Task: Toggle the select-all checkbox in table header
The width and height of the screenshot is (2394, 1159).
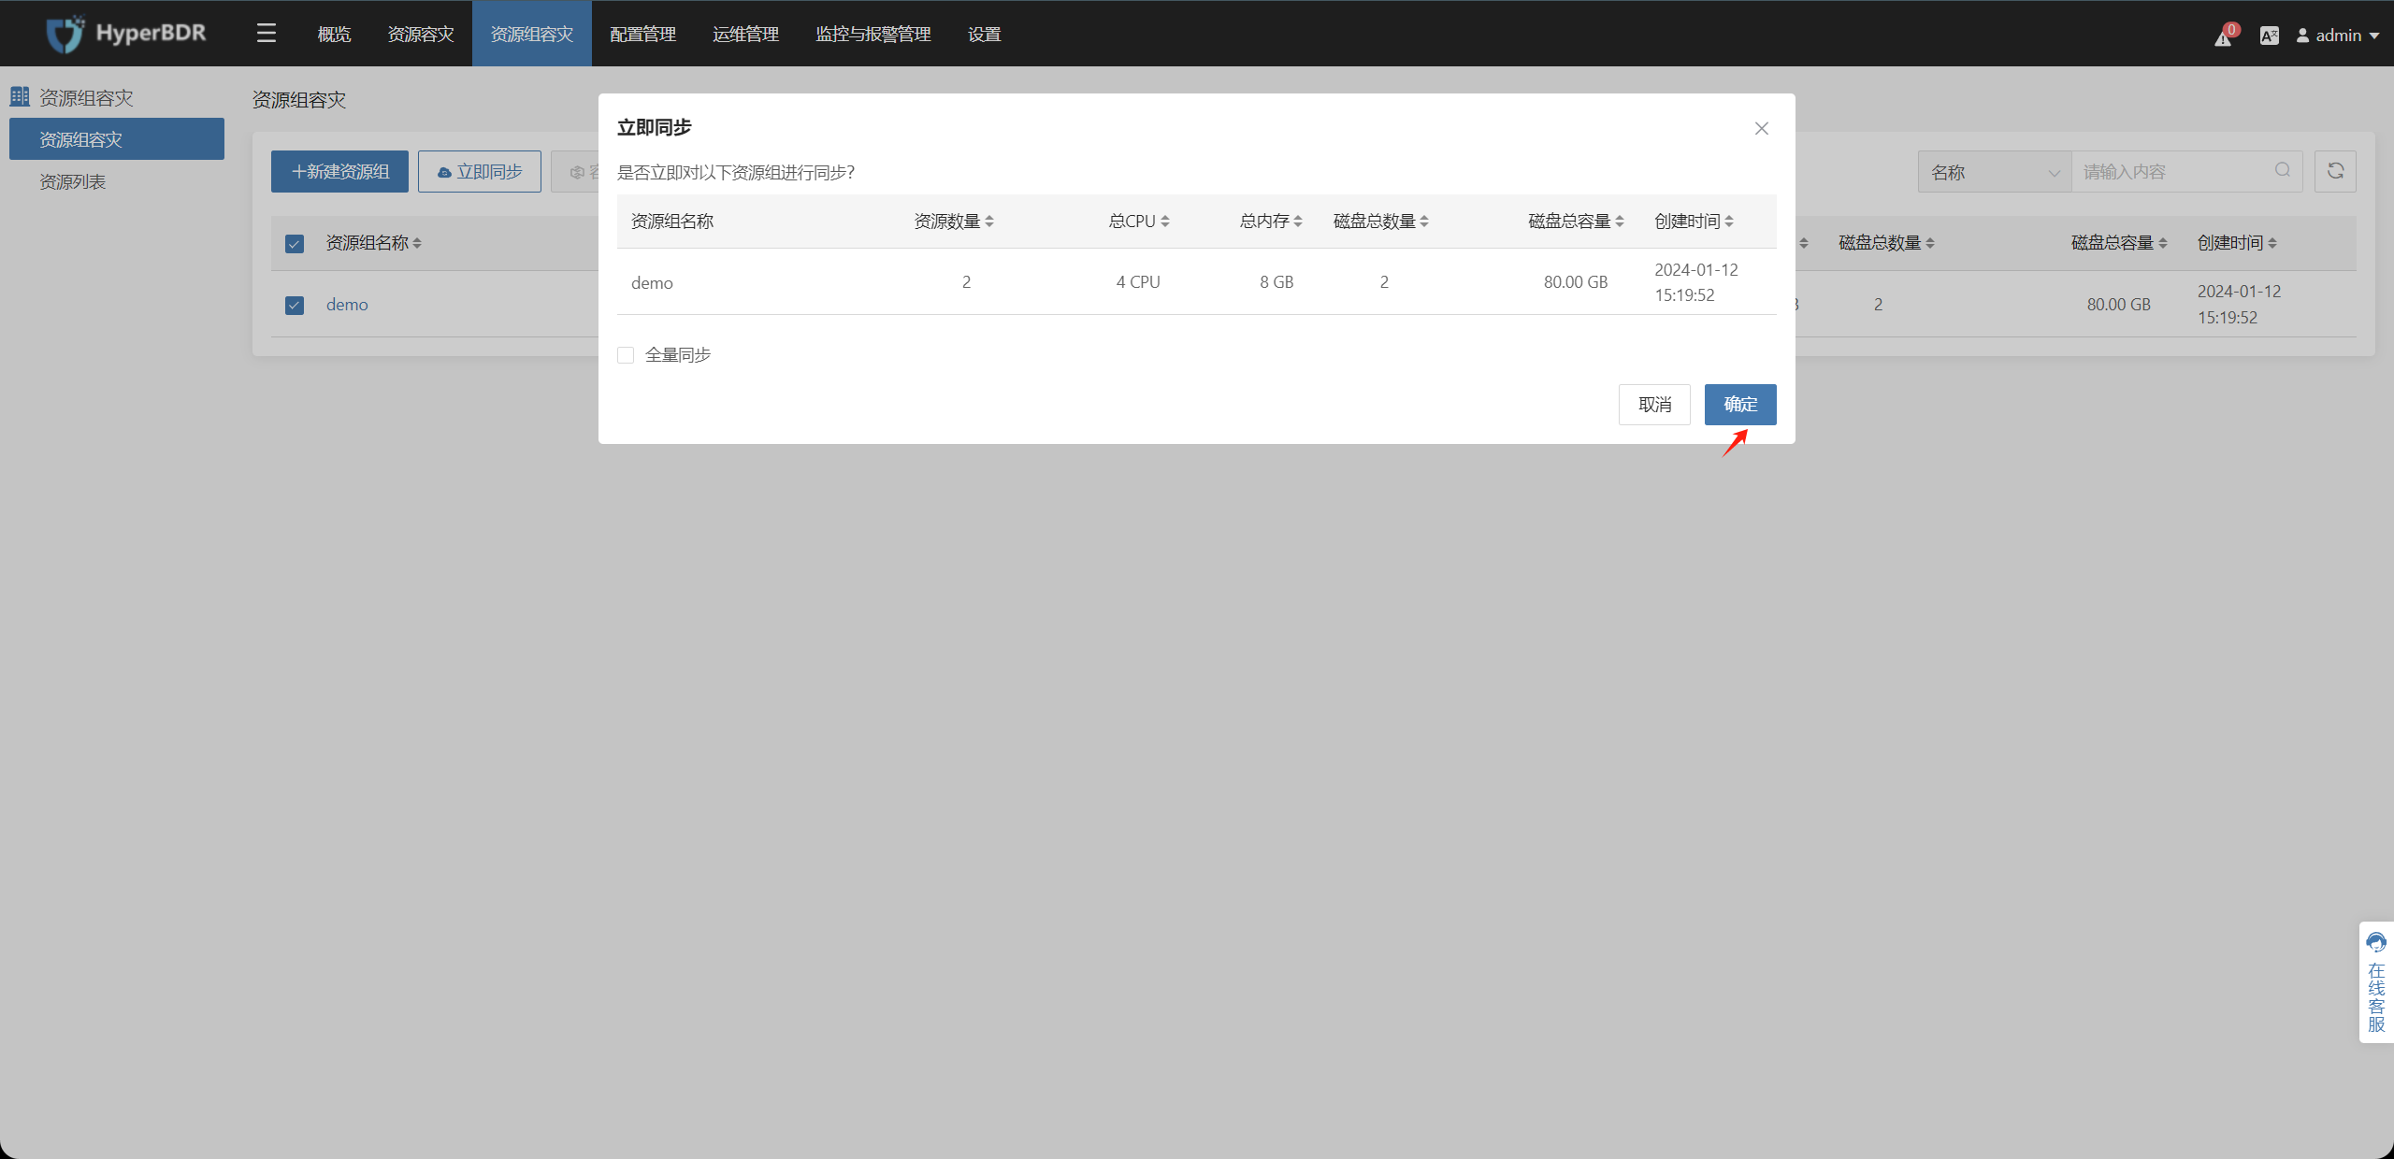Action: 295,244
